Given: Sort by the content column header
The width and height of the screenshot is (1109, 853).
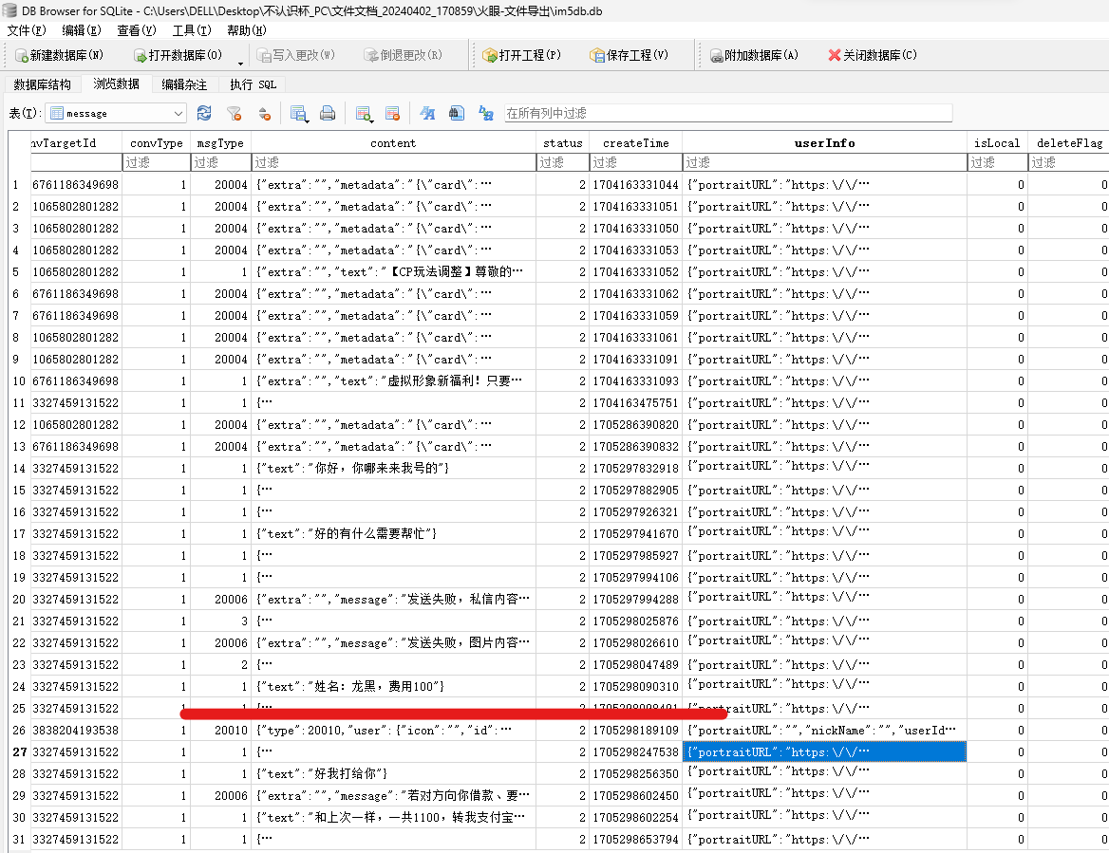Looking at the screenshot, I should pos(393,142).
